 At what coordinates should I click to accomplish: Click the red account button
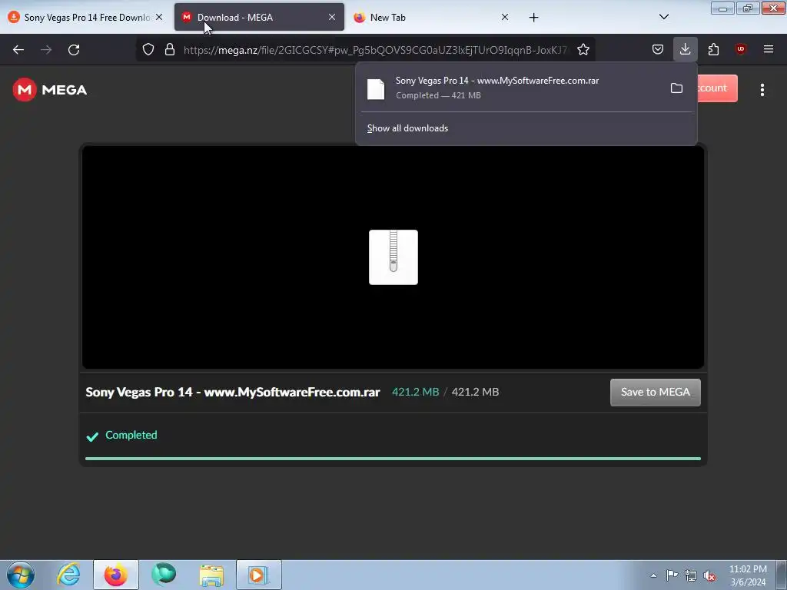717,88
